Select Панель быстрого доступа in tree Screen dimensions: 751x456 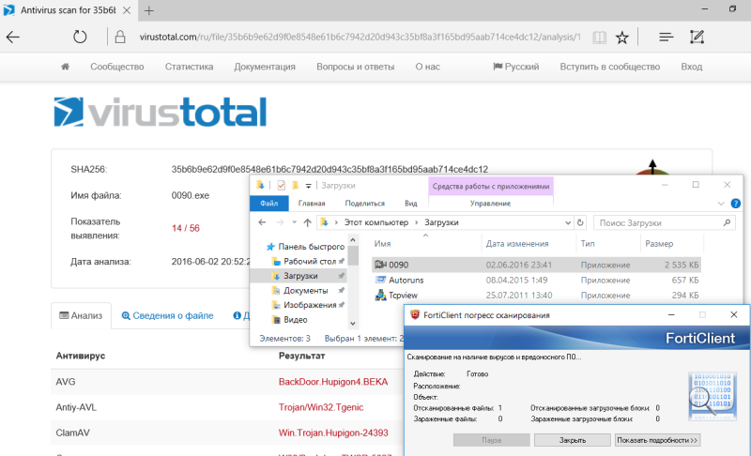coord(307,247)
